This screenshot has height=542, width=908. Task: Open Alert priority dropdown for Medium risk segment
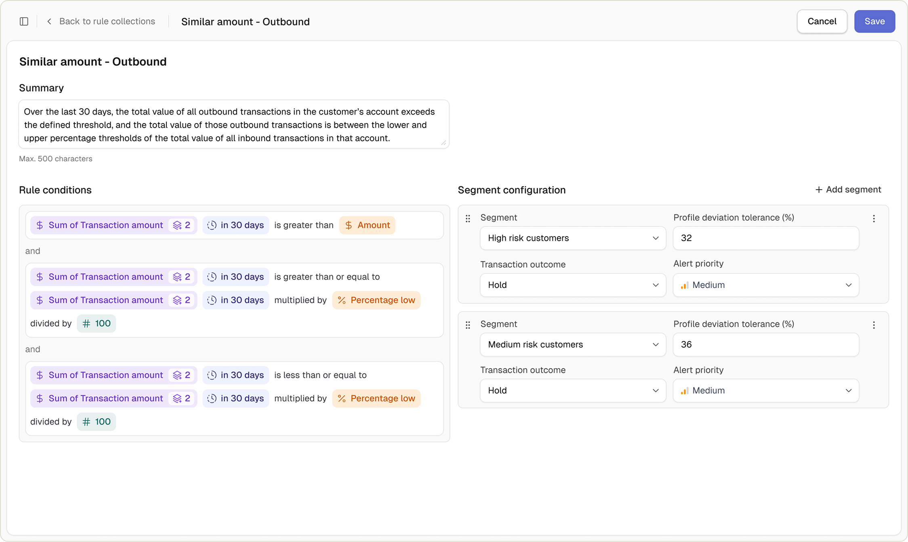[766, 391]
